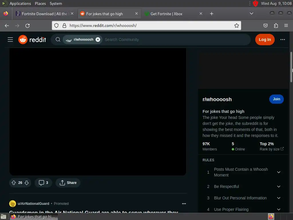Click the page vertical scrollbar
The height and width of the screenshot is (220, 293).
click(x=291, y=67)
